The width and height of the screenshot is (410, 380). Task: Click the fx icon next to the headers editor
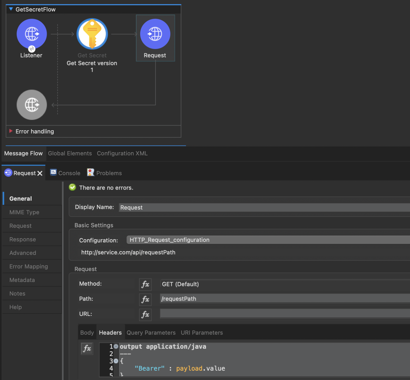pos(87,348)
